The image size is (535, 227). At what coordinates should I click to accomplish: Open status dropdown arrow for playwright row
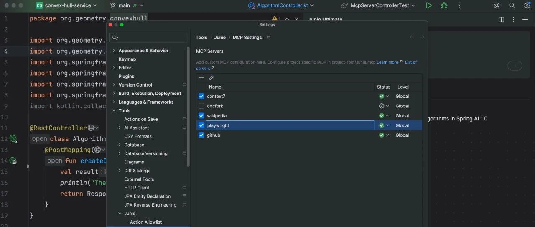pyautogui.click(x=387, y=125)
